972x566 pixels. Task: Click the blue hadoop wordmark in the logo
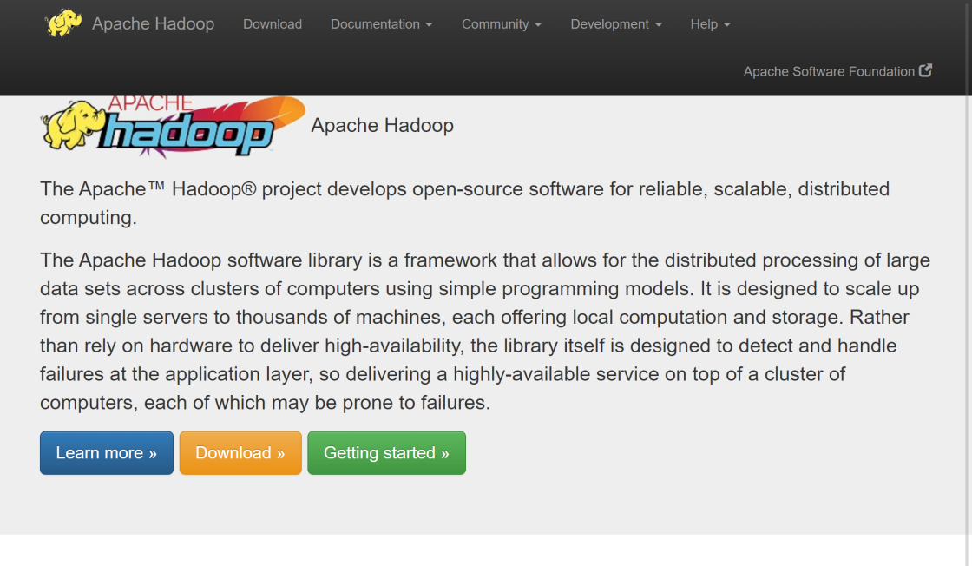(x=187, y=135)
